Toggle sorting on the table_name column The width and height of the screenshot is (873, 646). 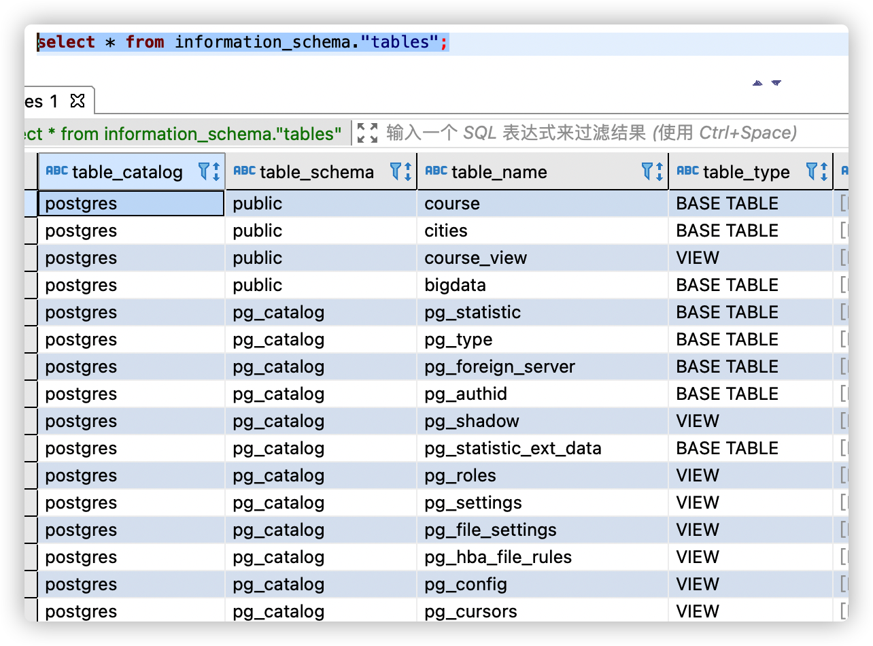pyautogui.click(x=658, y=172)
